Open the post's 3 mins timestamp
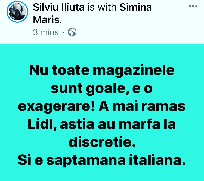This screenshot has width=204, height=181. pos(46,32)
